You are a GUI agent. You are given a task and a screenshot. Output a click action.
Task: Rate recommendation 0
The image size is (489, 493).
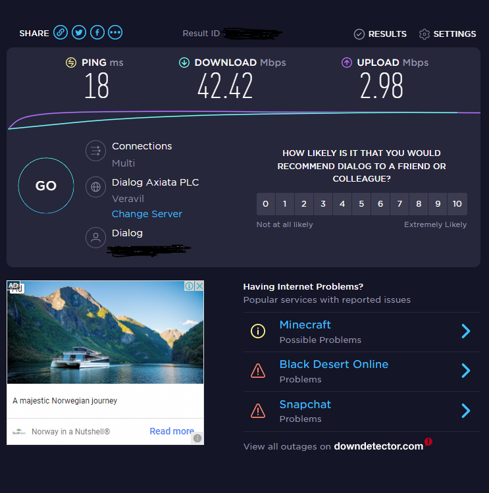[x=266, y=204]
